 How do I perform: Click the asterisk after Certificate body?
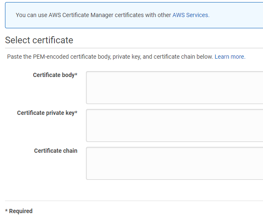click(x=76, y=75)
